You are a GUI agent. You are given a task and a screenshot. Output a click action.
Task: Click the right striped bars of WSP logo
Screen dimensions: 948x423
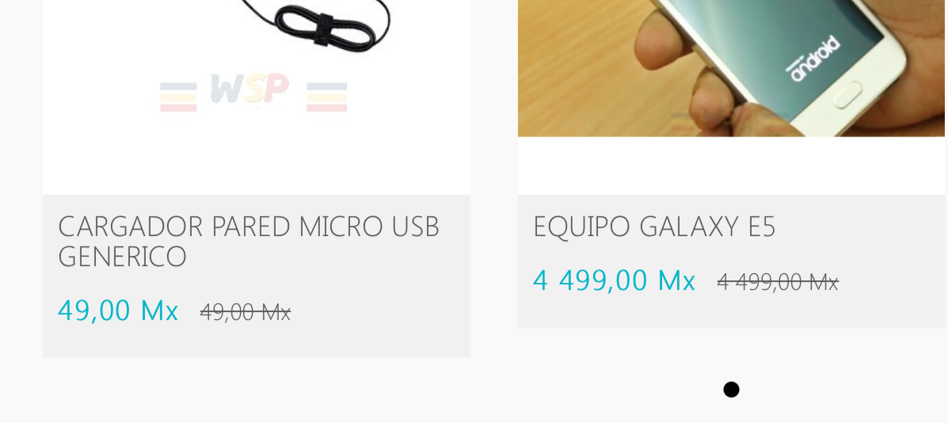[x=327, y=97]
